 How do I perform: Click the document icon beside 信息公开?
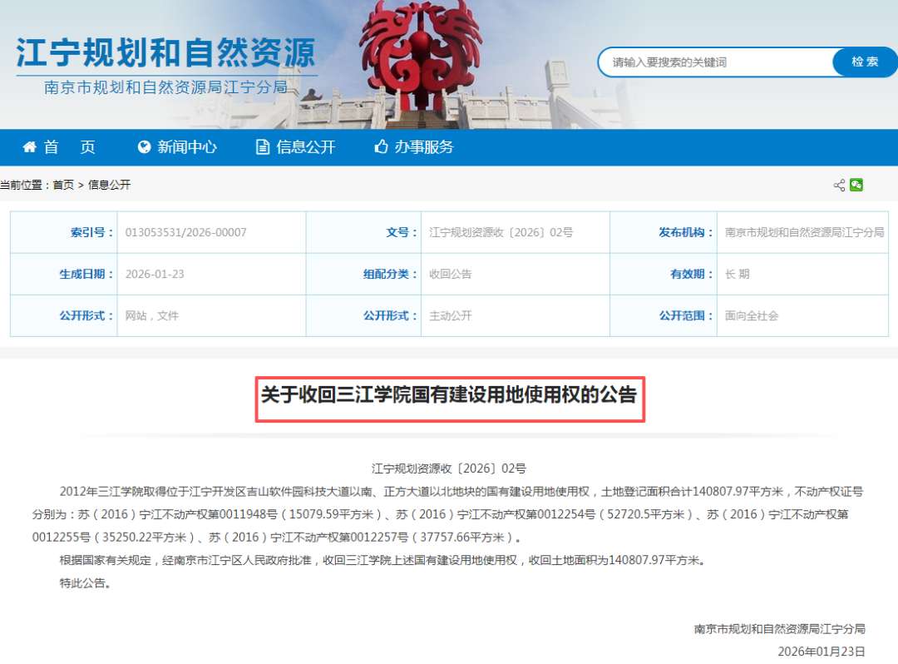tap(262, 147)
